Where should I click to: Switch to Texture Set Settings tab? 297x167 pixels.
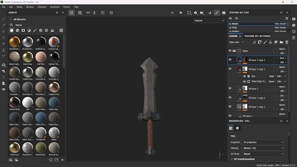(257, 36)
